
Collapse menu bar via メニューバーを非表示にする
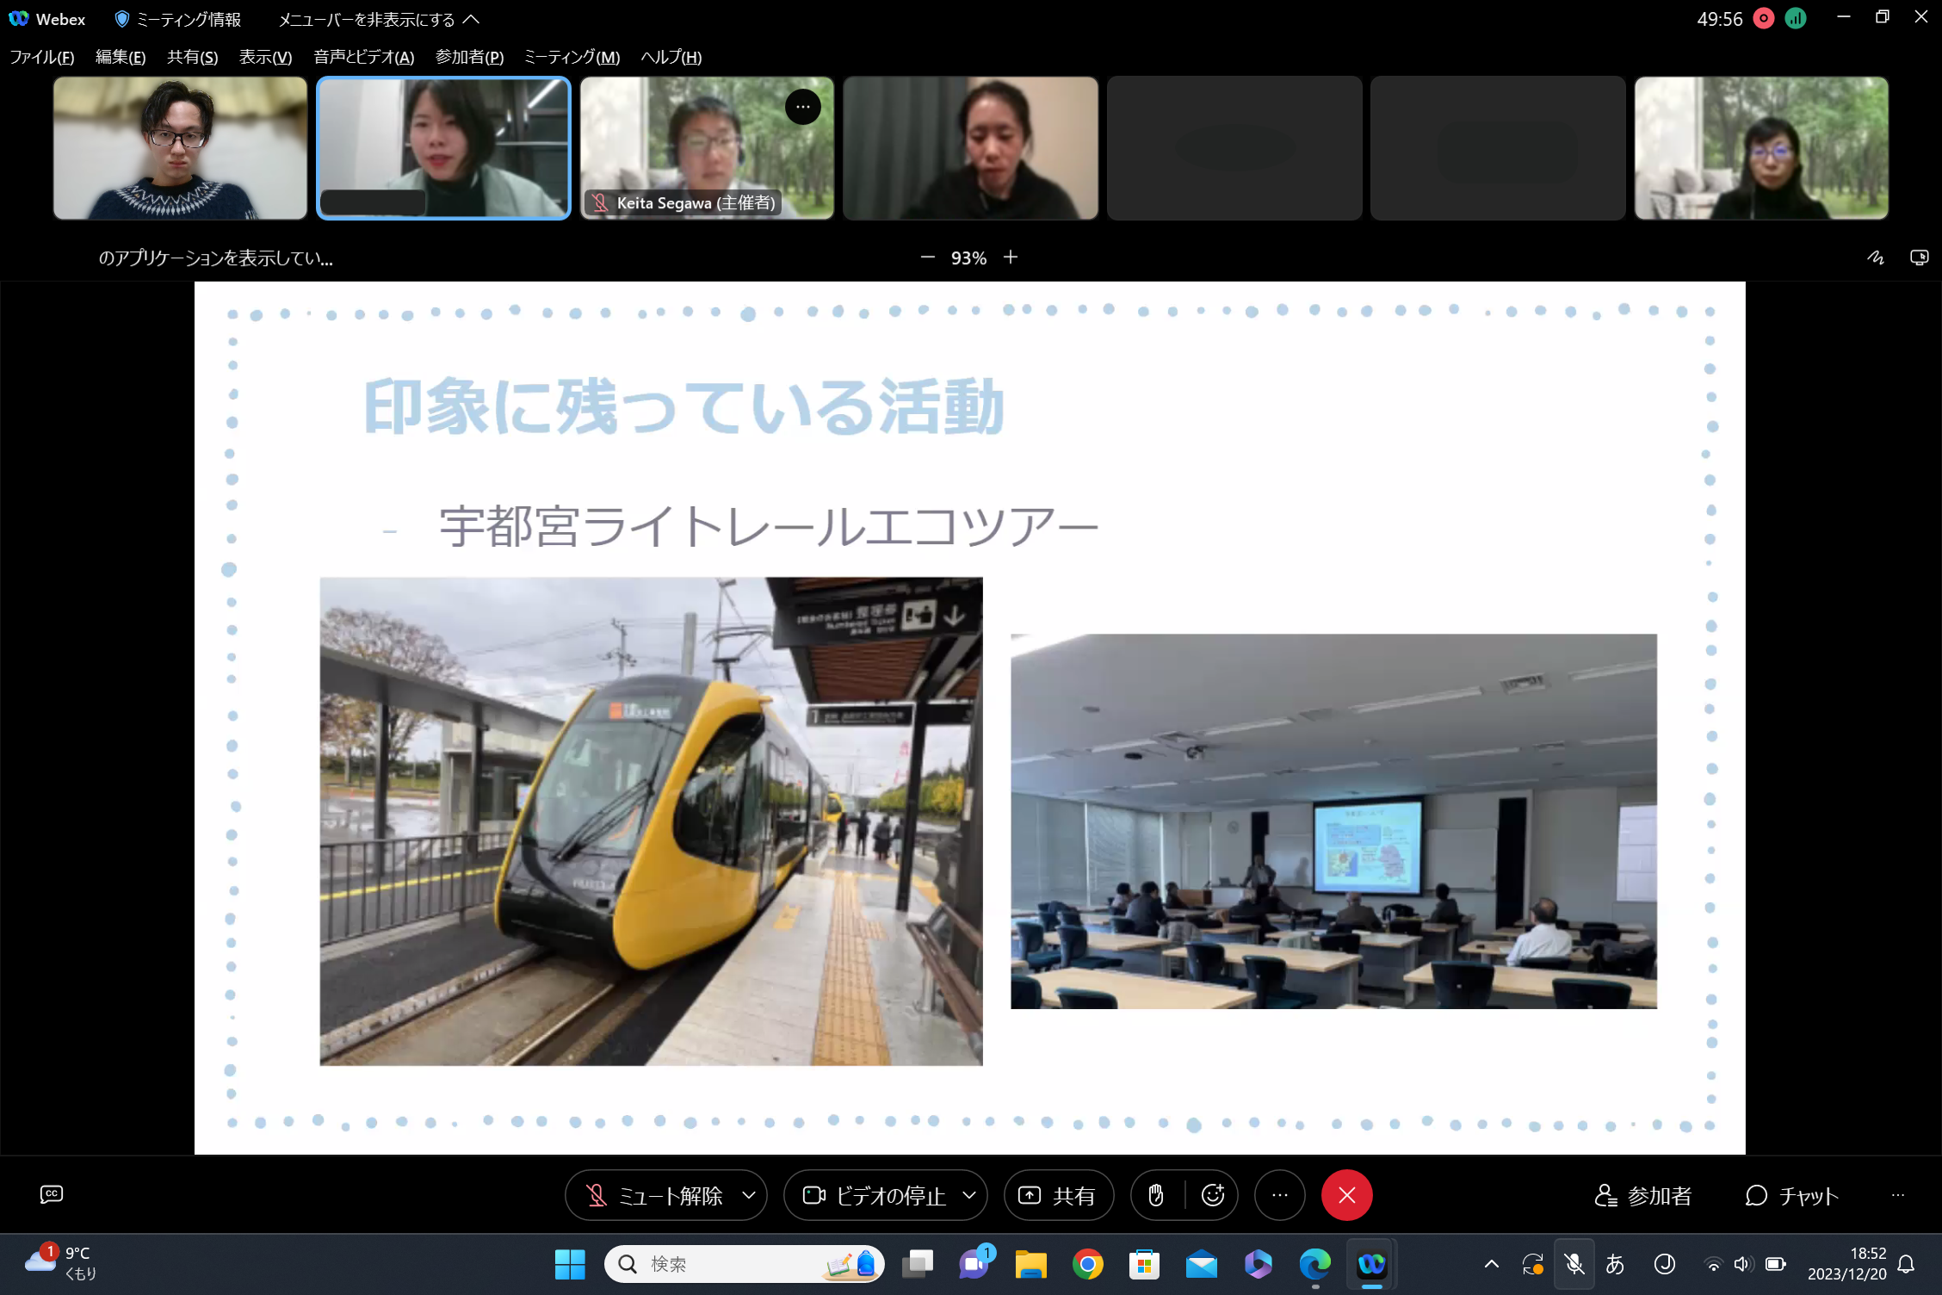(x=379, y=19)
